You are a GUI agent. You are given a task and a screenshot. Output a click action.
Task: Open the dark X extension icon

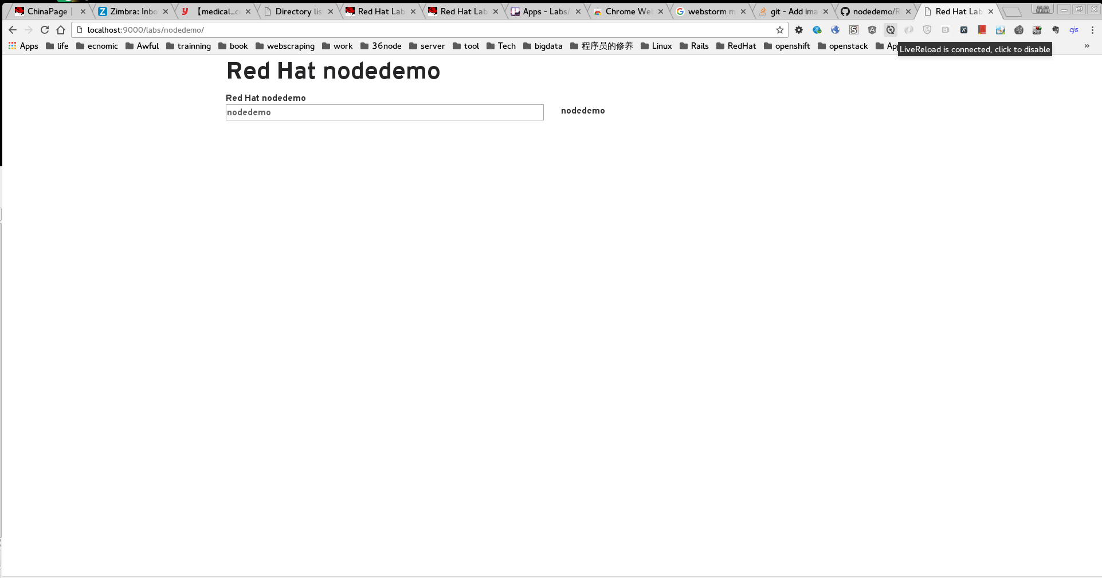click(x=964, y=30)
